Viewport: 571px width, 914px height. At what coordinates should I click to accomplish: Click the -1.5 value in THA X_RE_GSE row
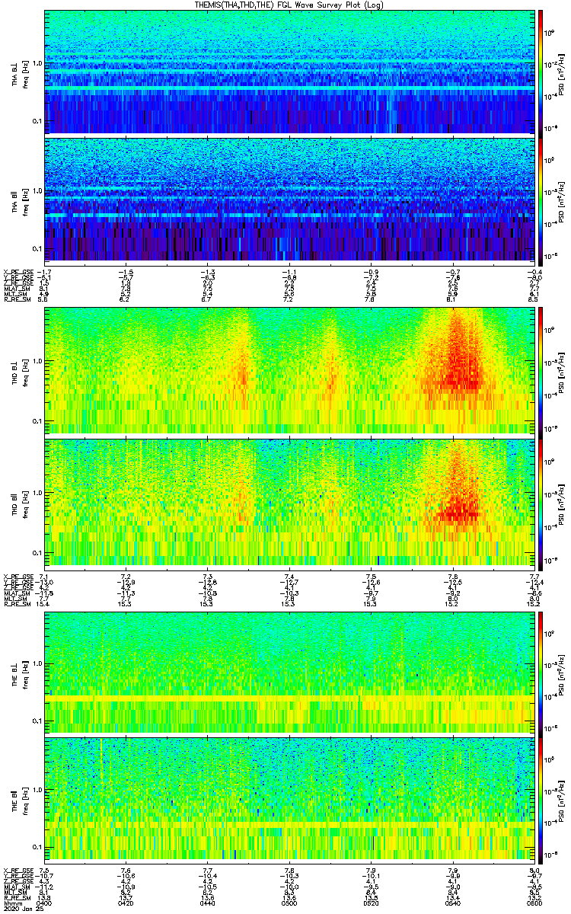point(125,271)
